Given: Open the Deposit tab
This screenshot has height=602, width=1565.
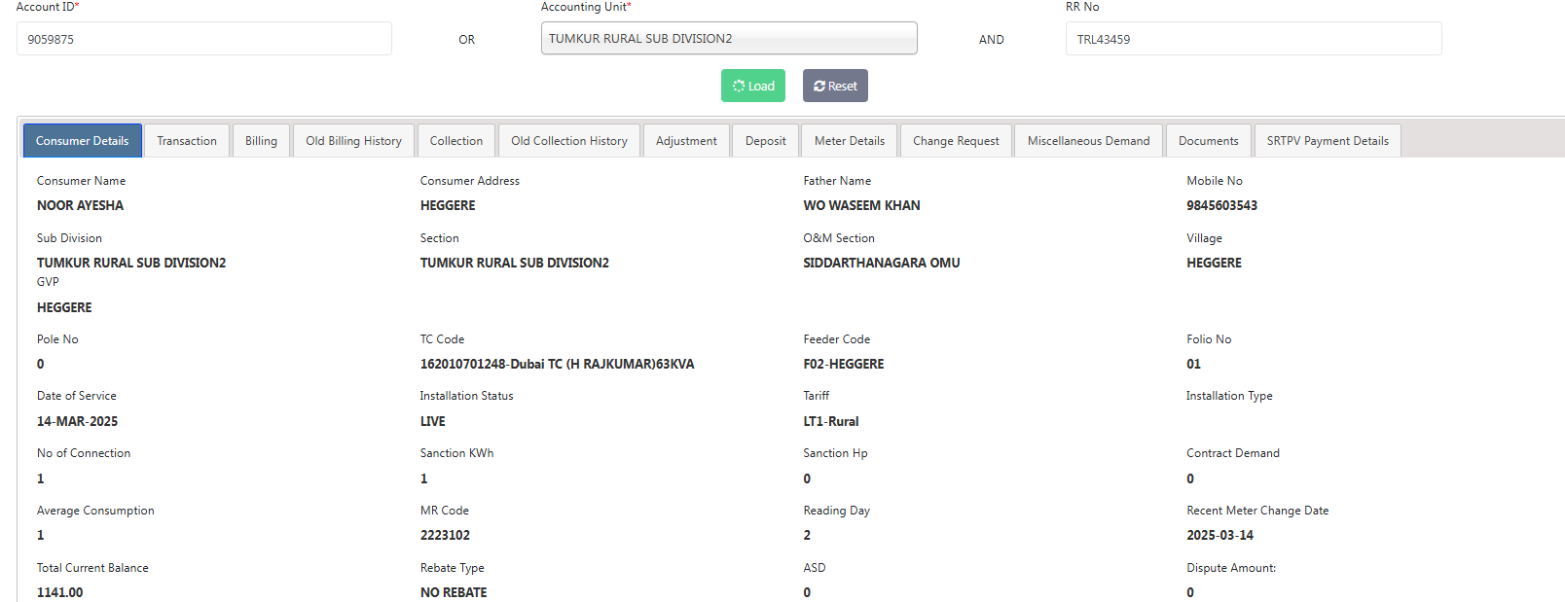Looking at the screenshot, I should (x=765, y=141).
